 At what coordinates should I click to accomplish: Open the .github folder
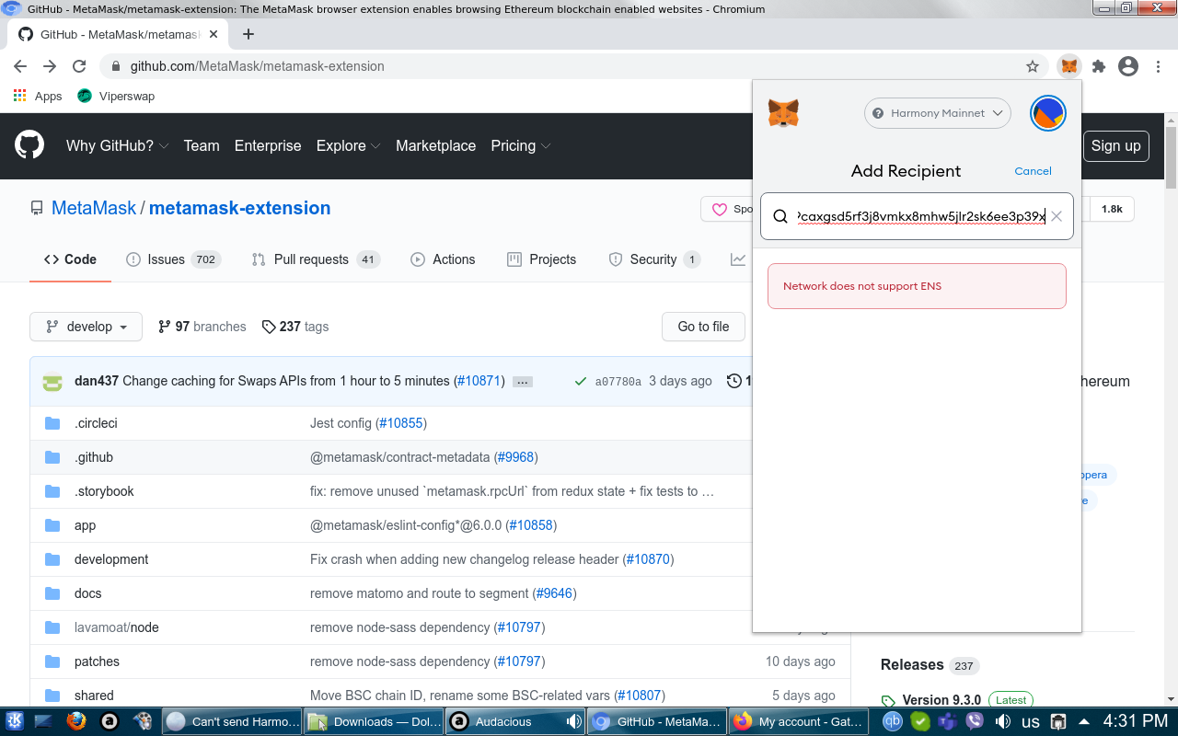point(94,457)
